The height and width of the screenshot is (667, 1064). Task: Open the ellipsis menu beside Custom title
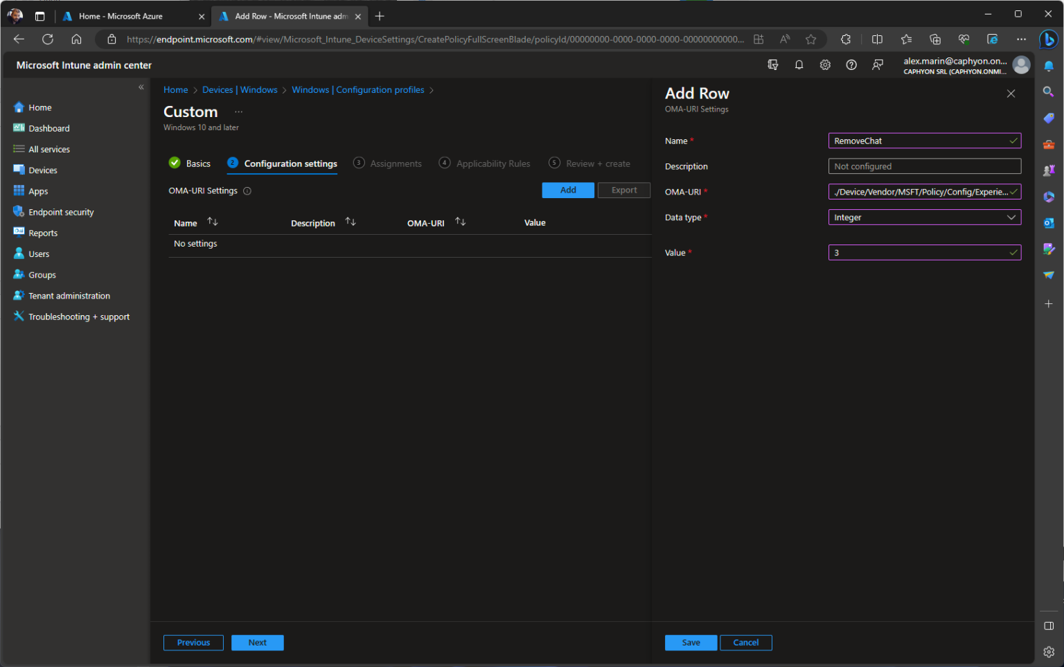tap(238, 111)
